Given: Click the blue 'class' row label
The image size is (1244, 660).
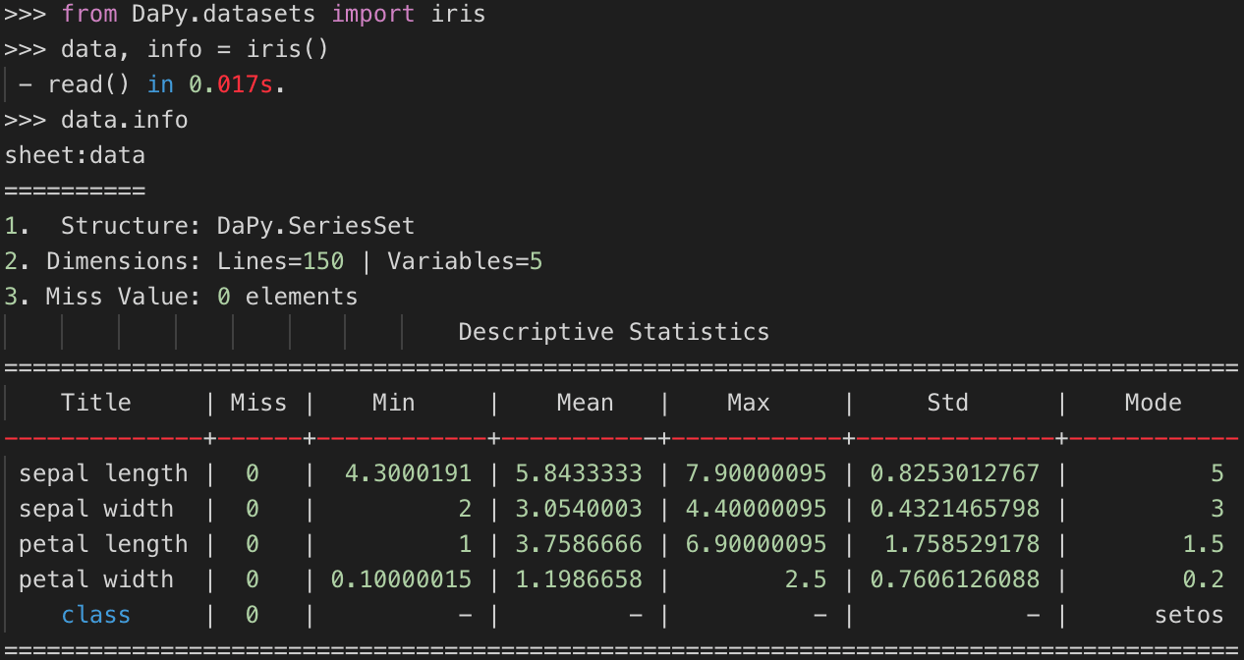Looking at the screenshot, I should [96, 615].
